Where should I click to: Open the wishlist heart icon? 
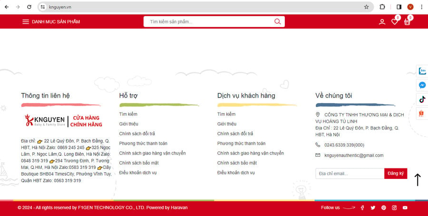coord(395,21)
